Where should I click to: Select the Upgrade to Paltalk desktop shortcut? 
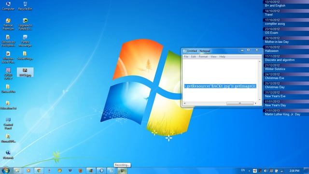[x=25, y=24]
